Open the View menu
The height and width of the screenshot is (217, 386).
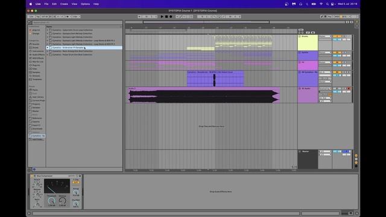[x=74, y=4]
